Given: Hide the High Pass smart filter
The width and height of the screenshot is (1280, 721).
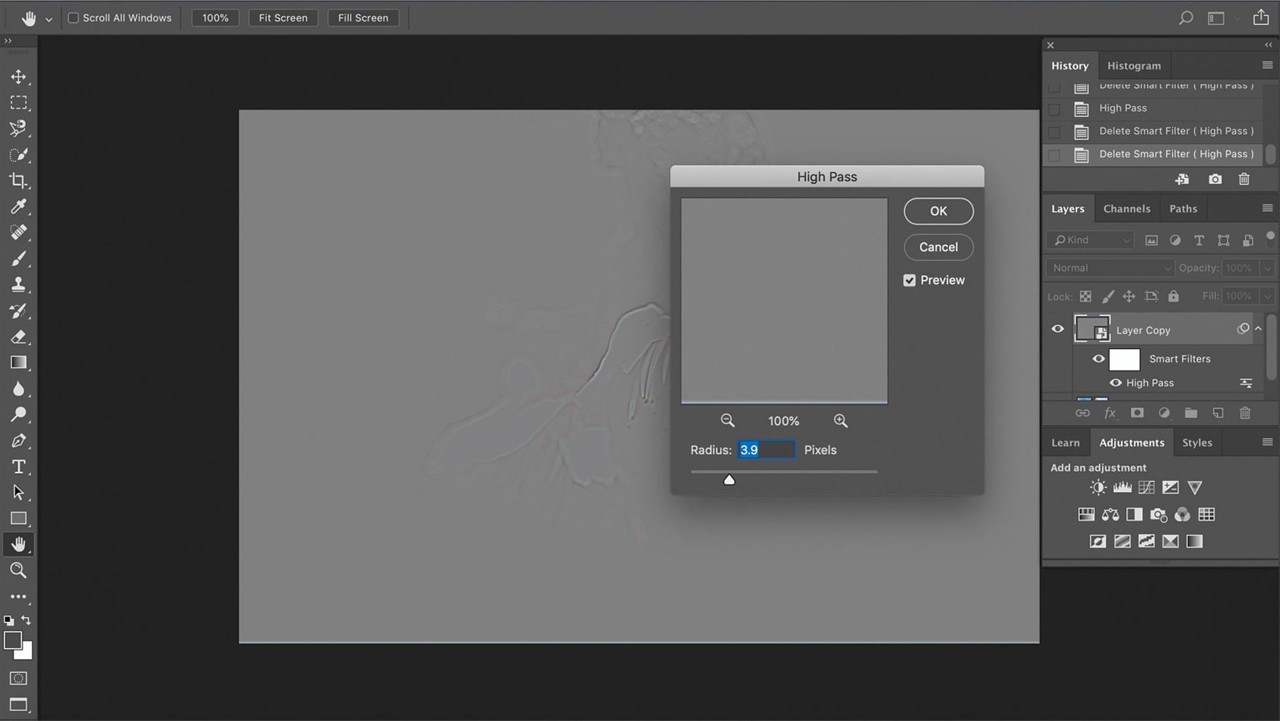Looking at the screenshot, I should coord(1117,382).
